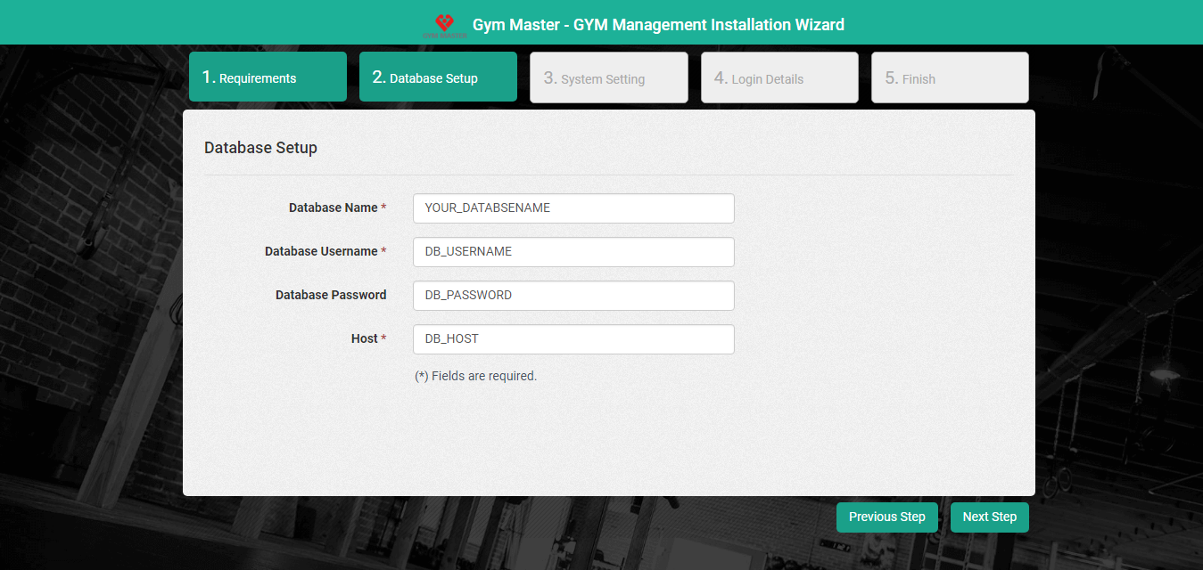Click the Database Setup panel heading
The width and height of the screenshot is (1203, 570).
260,148
